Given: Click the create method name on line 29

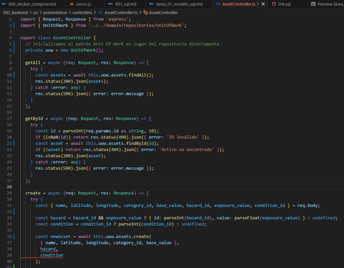Looking at the screenshot, I should coord(33,193).
